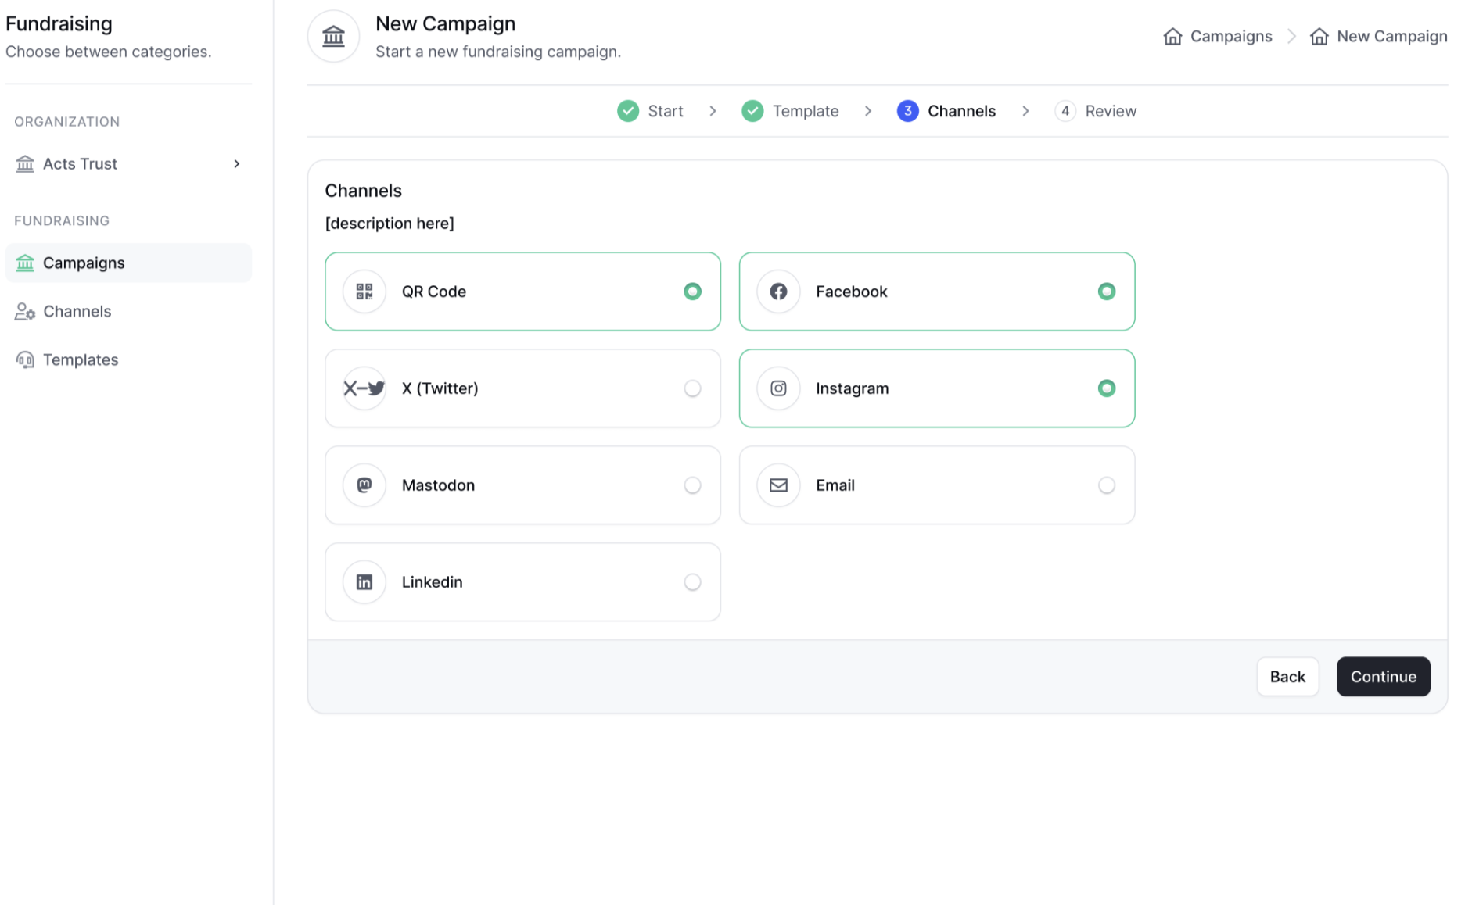The height and width of the screenshot is (905, 1472).
Task: Click the chevron after Channels step
Action: point(1025,111)
